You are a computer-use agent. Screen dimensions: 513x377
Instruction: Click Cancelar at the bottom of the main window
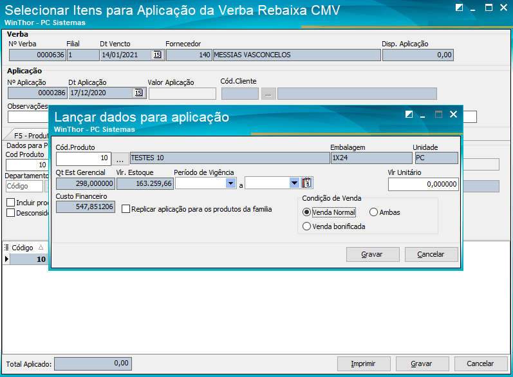(x=480, y=363)
